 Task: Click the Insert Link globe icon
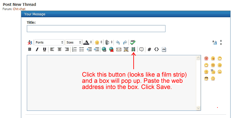point(104,49)
